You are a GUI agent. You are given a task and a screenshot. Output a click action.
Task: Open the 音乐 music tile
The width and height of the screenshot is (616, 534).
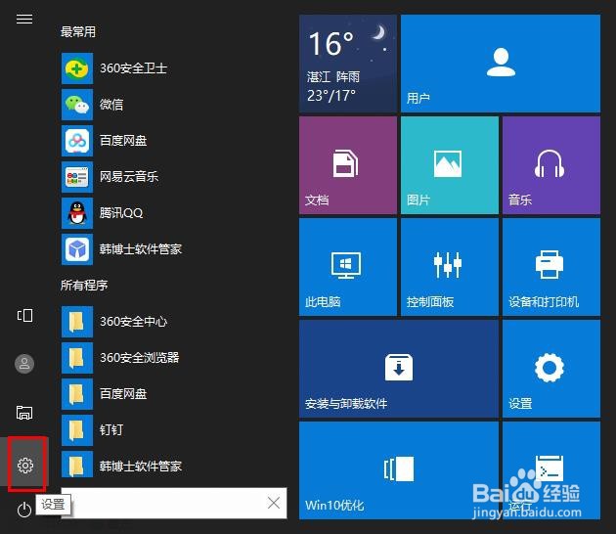551,165
